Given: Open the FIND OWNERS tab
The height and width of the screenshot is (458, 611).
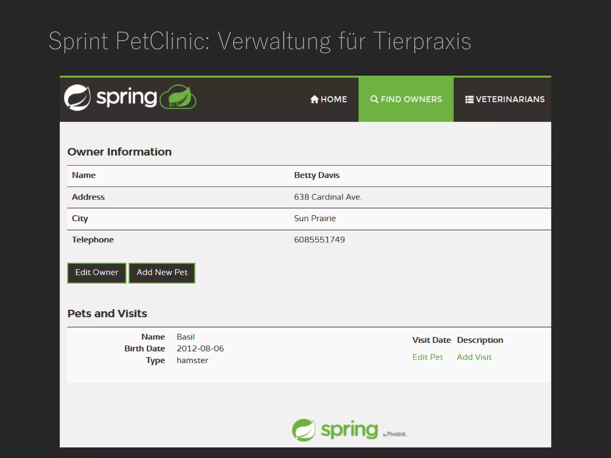Looking at the screenshot, I should tap(406, 99).
